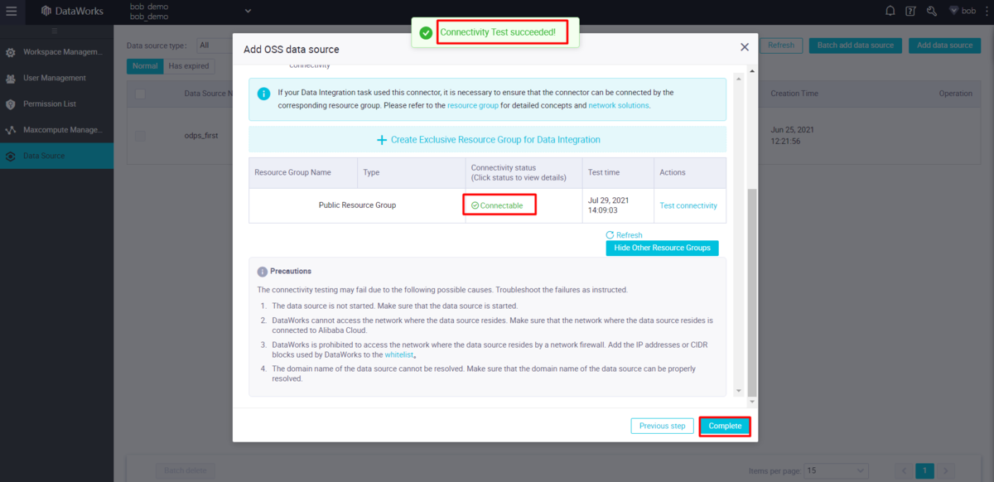Go to page 1 in pagination
The width and height of the screenshot is (994, 482).
pyautogui.click(x=924, y=470)
